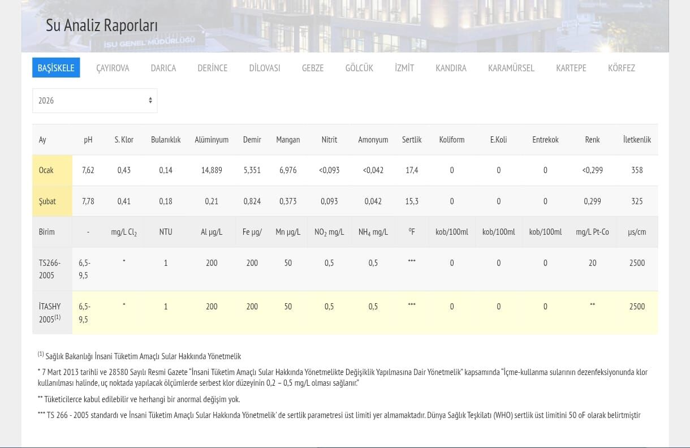The height and width of the screenshot is (448, 690).
Task: Click the İletkenlik column header
Action: [637, 140]
